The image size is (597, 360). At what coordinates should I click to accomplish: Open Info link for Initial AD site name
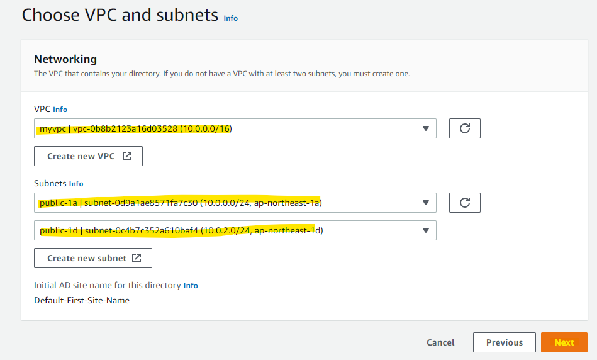tap(191, 286)
